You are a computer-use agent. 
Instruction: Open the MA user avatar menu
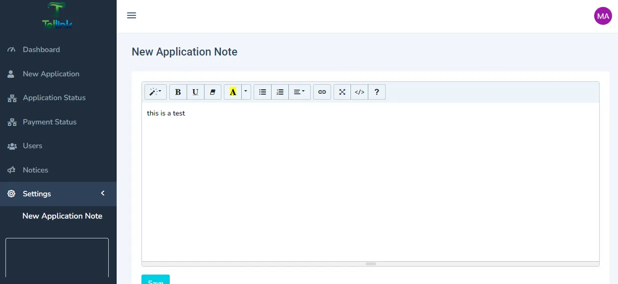(603, 16)
